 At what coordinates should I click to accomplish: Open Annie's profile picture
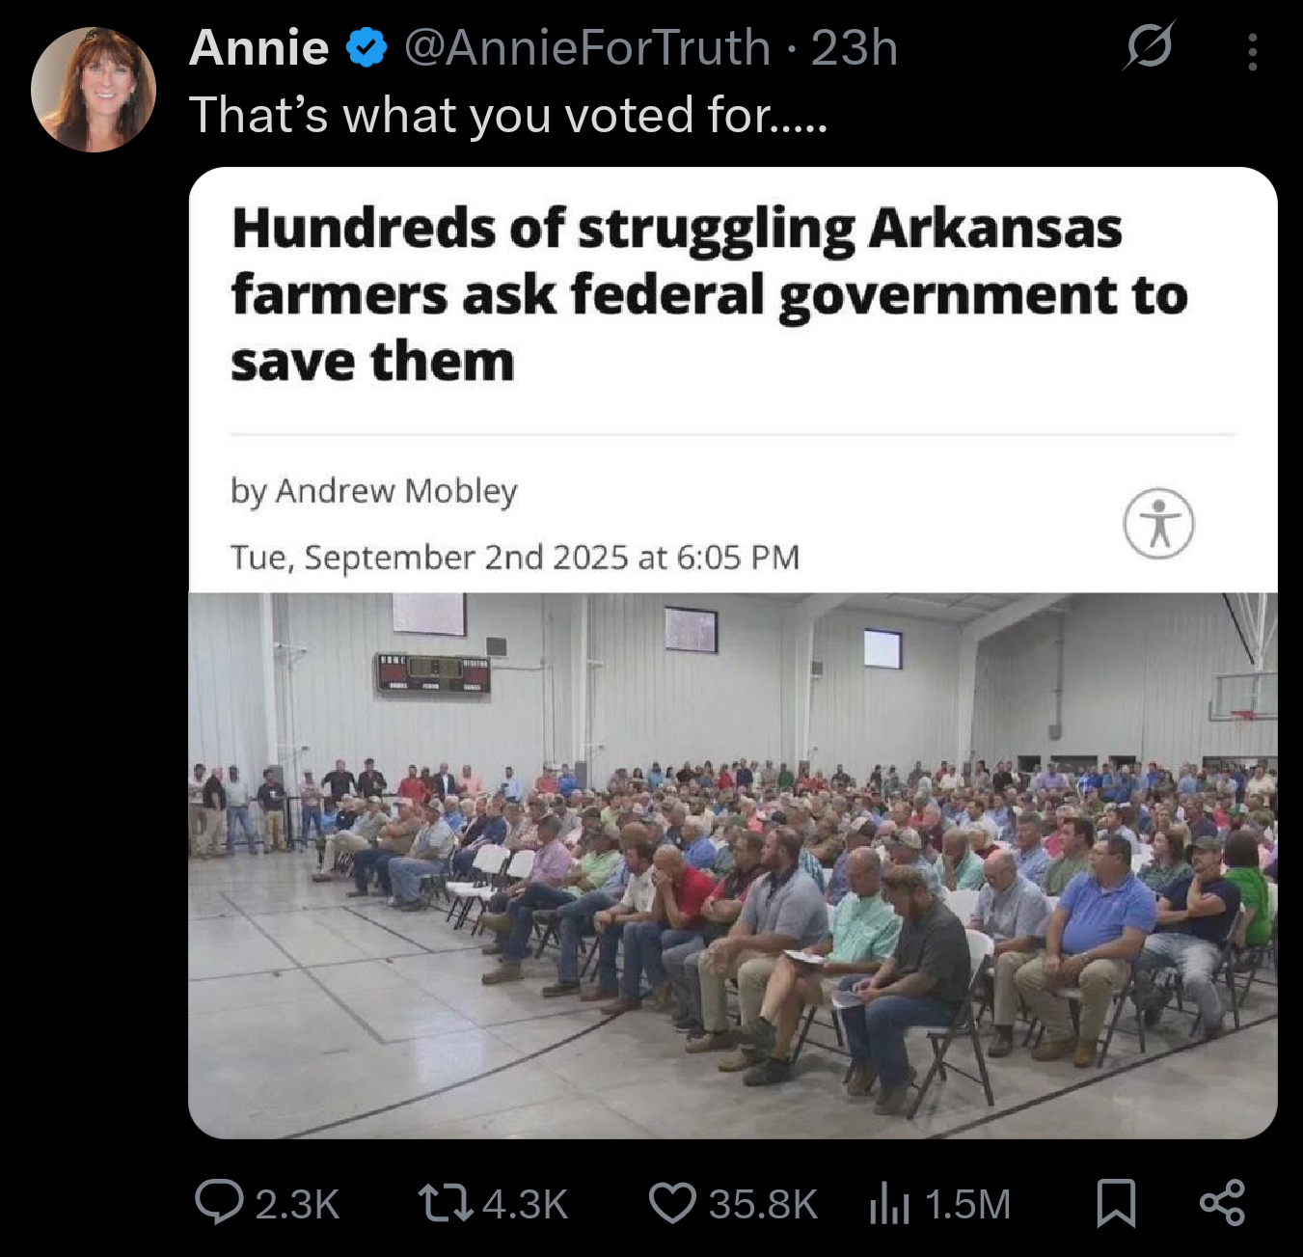tap(94, 90)
